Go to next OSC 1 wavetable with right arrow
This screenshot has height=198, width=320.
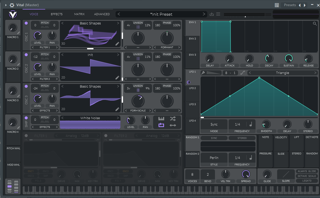pyautogui.click(x=118, y=23)
